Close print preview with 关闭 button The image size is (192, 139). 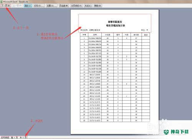(88, 6)
